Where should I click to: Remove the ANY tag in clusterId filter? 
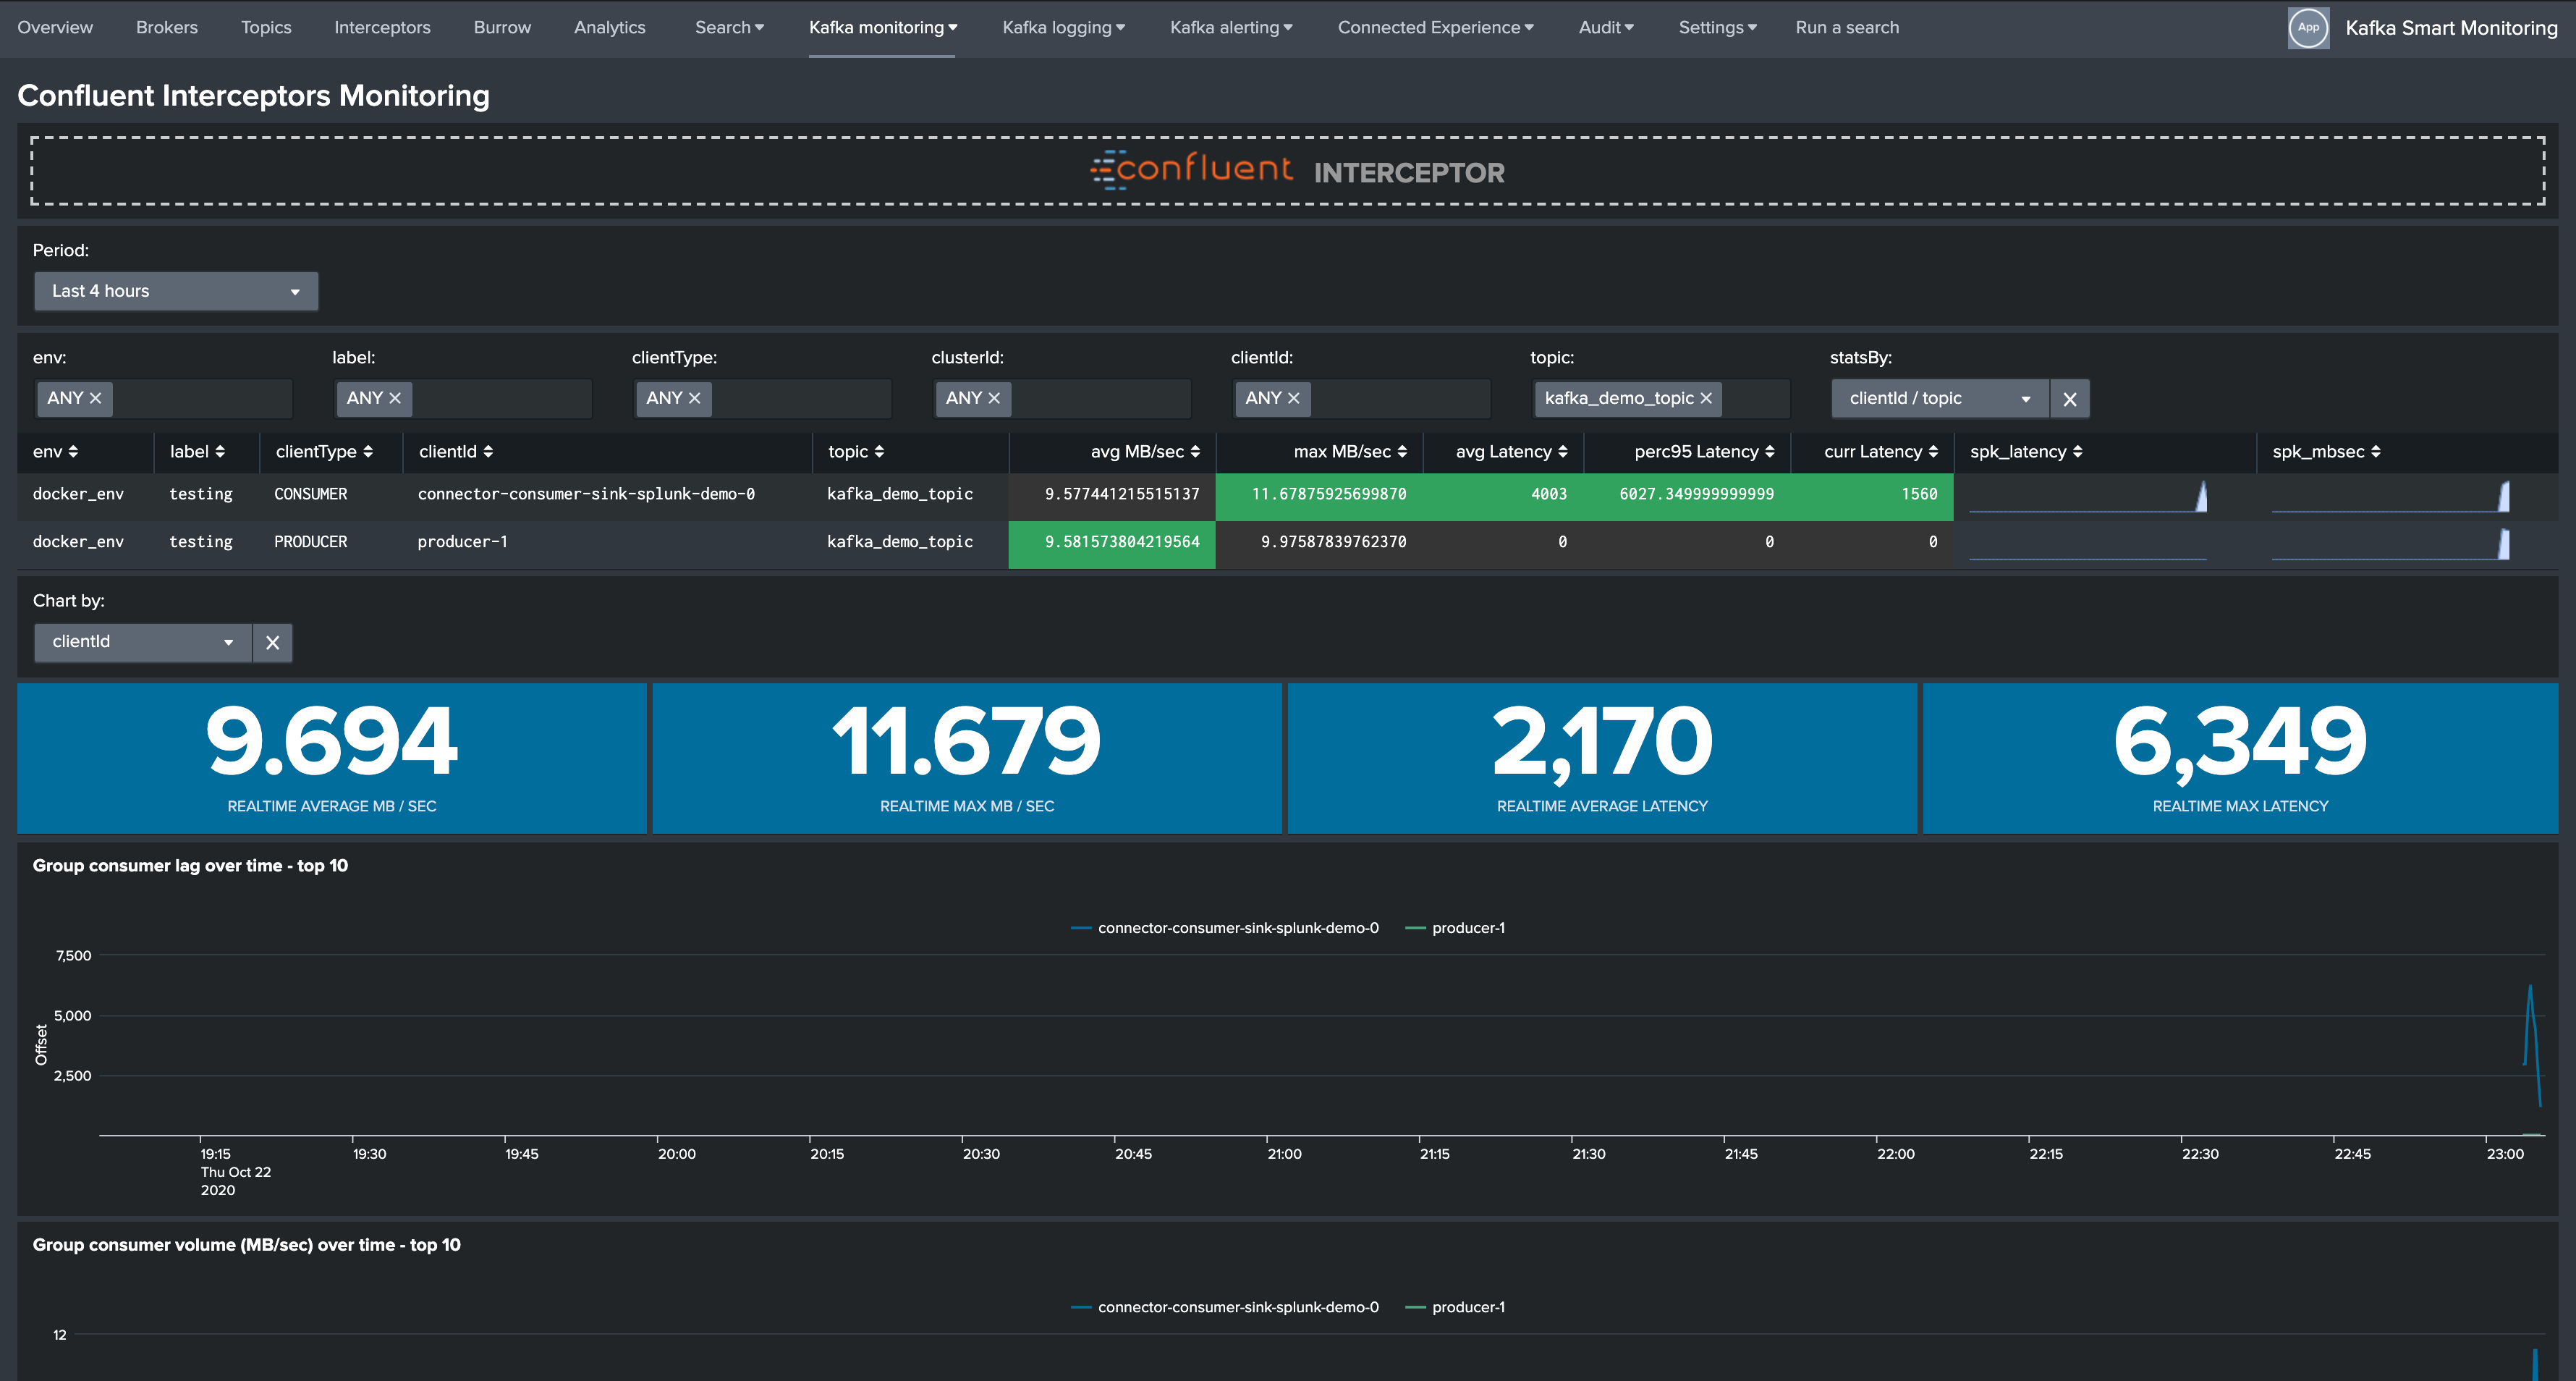pyautogui.click(x=994, y=398)
